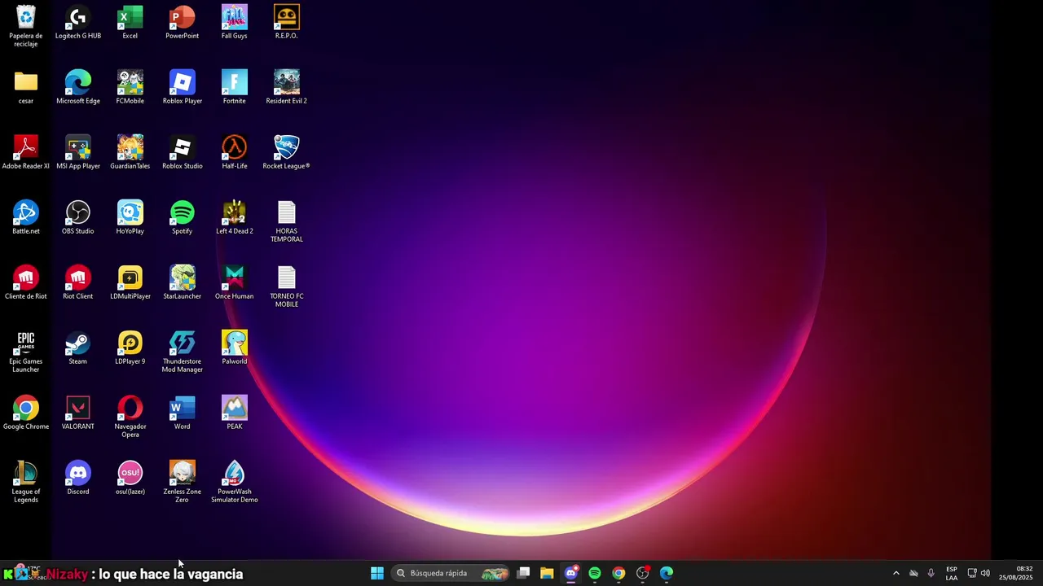The height and width of the screenshot is (586, 1043).
Task: Open volume control in system tray
Action: pos(986,573)
